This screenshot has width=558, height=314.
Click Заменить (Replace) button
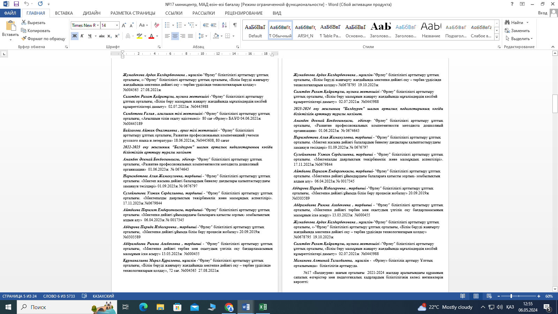pos(517,30)
